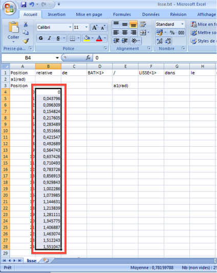Click in the formula bar field
The height and width of the screenshot is (273, 217).
click(155, 58)
